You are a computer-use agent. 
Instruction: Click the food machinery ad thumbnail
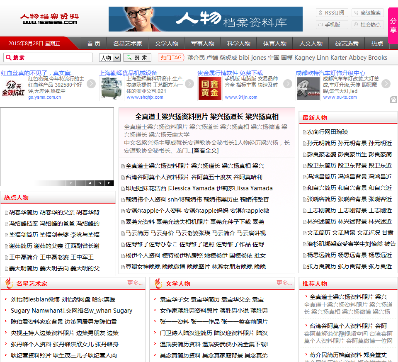tap(112, 89)
